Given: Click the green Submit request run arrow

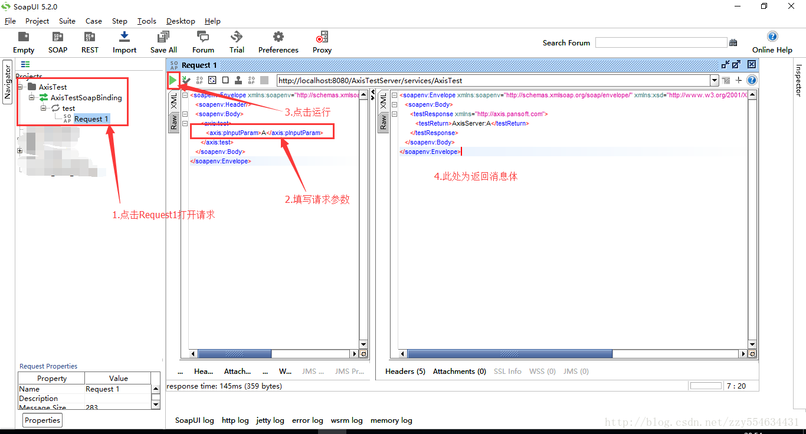Looking at the screenshot, I should tap(172, 80).
